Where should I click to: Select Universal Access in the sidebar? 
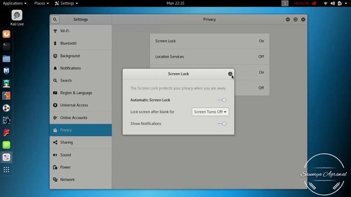[x=81, y=105]
